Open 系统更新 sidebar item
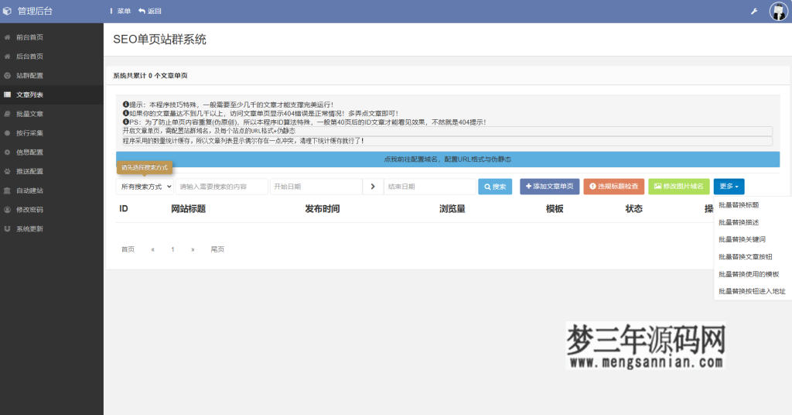792x415 pixels. [52, 229]
